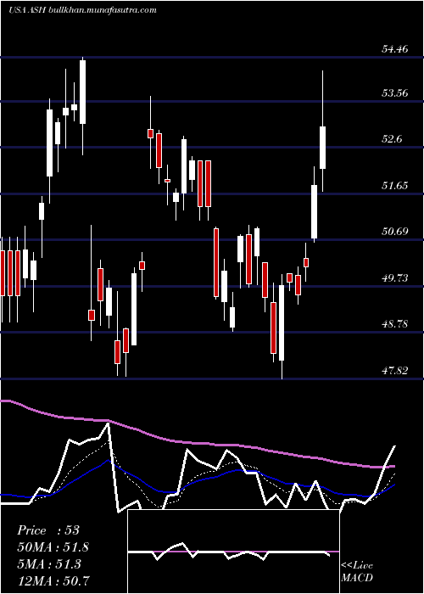Click the bullkhan.munafasutra.com watermark text
This screenshot has height=594, width=424.
pyautogui.click(x=103, y=10)
